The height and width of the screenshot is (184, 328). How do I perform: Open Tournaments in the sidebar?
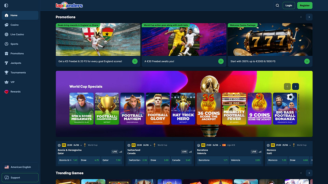[20, 73]
